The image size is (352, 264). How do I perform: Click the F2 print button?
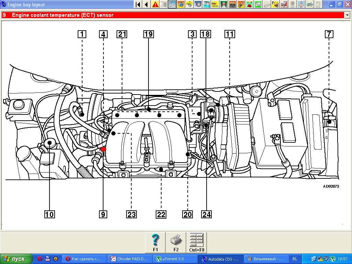(x=176, y=242)
